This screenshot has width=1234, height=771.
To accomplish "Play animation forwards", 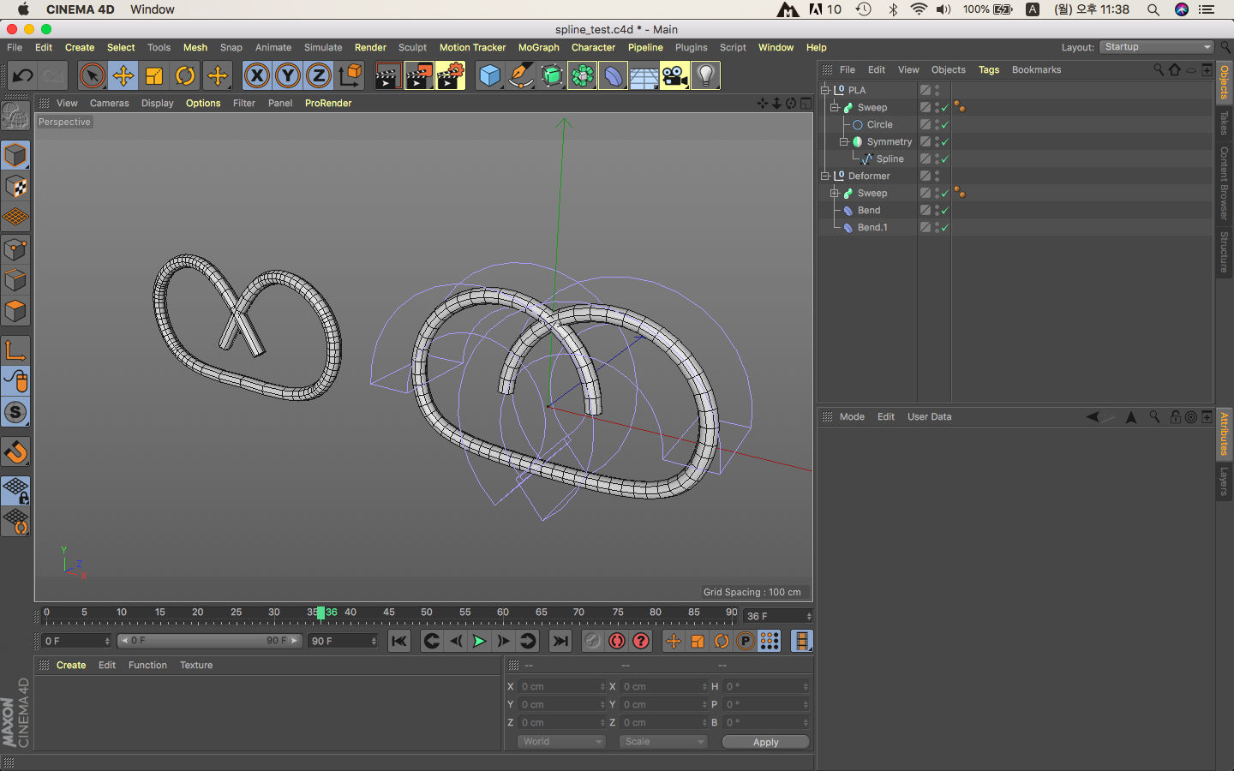I will (x=480, y=641).
